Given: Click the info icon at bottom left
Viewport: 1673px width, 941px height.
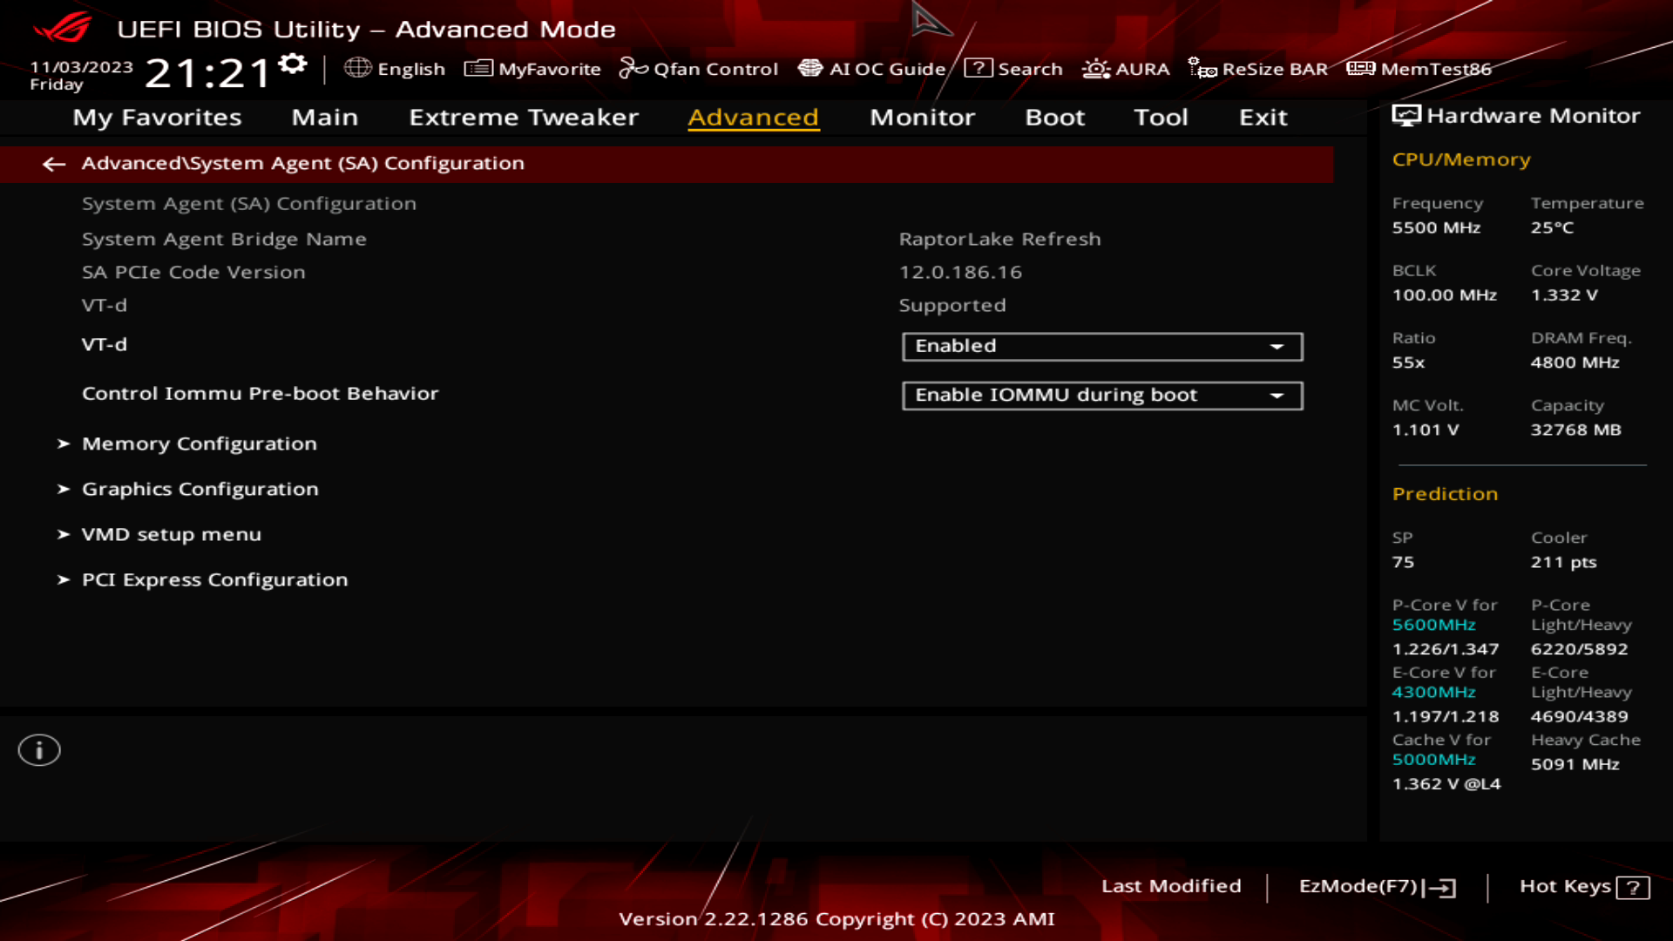Looking at the screenshot, I should (39, 749).
